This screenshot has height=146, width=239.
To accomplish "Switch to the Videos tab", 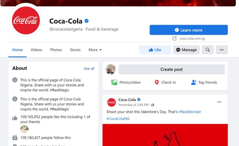I will (x=36, y=50).
